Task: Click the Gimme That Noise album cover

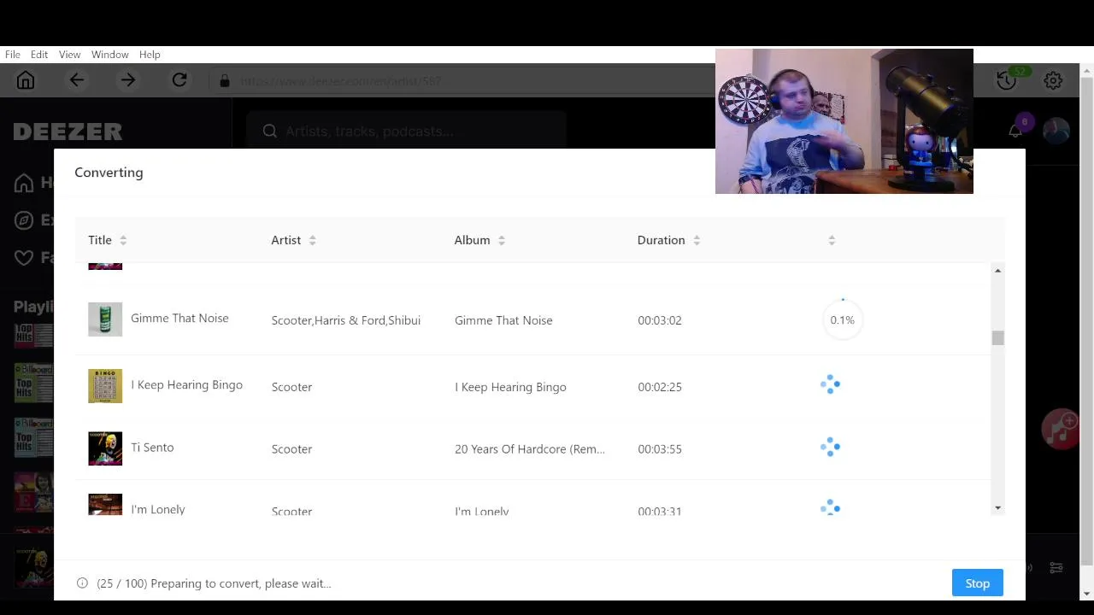Action: (105, 319)
